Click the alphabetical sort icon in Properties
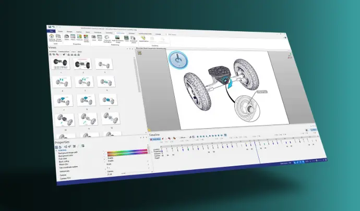This screenshot has width=360, height=211. pyautogui.click(x=61, y=147)
